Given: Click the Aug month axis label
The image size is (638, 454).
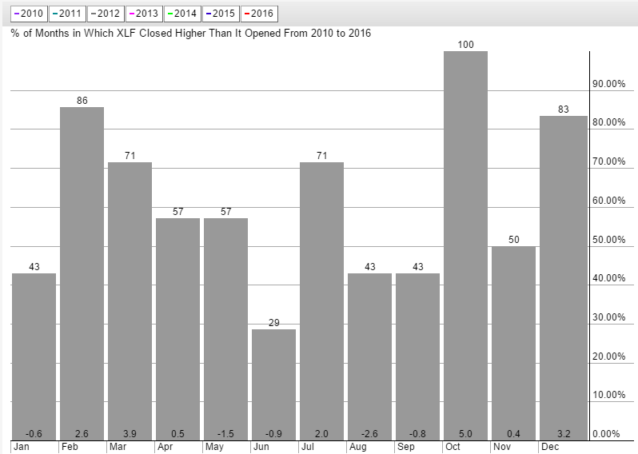Looking at the screenshot, I should (x=358, y=447).
